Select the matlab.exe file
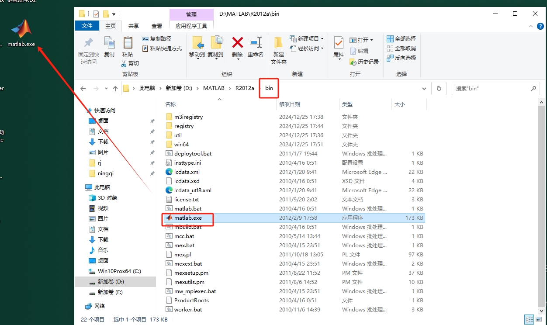Screen dimensions: 547x325 [188, 218]
